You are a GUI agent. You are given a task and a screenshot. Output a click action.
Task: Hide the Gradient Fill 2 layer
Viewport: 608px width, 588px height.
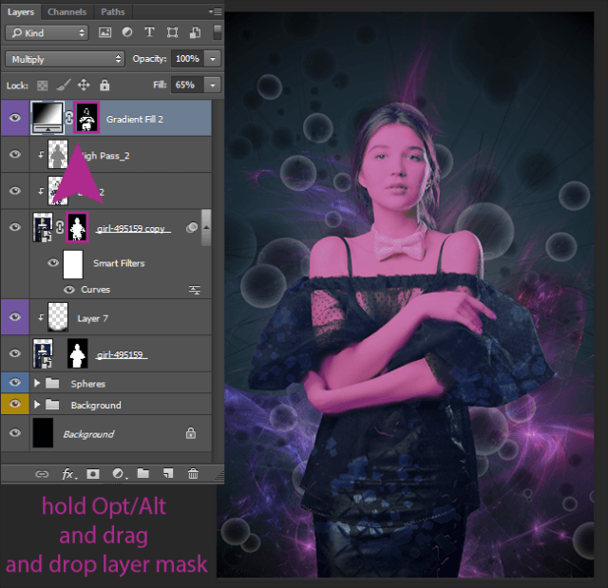click(x=15, y=119)
